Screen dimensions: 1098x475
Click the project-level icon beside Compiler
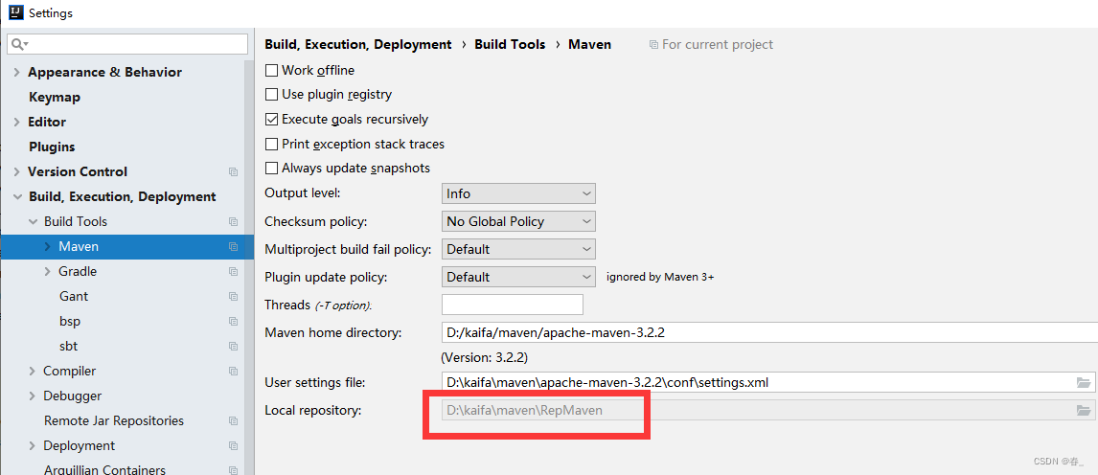[233, 372]
